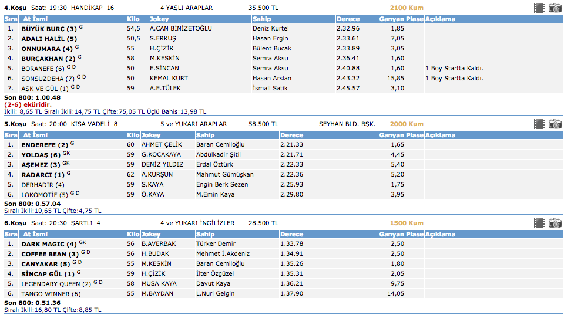The width and height of the screenshot is (571, 315).
Task: Select horse LOKOMOTİF (5)
Action: pos(45,194)
